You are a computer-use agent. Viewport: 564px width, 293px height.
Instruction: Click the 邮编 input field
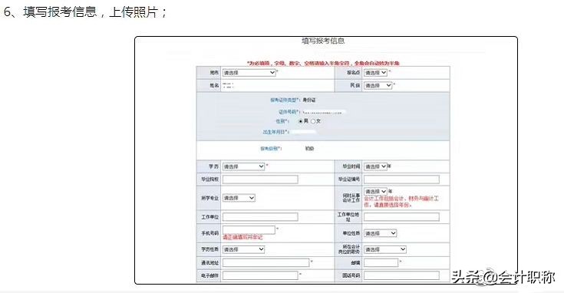tap(381, 263)
